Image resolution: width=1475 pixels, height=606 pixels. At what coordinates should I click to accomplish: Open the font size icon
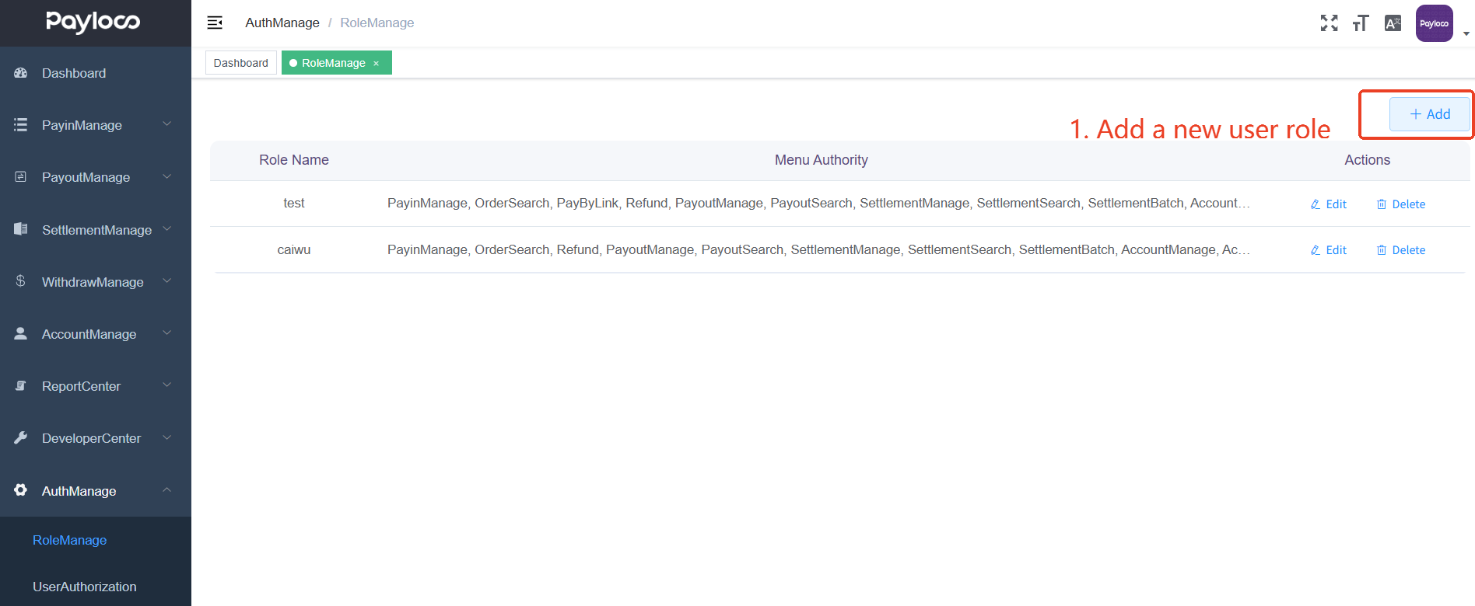point(1360,23)
